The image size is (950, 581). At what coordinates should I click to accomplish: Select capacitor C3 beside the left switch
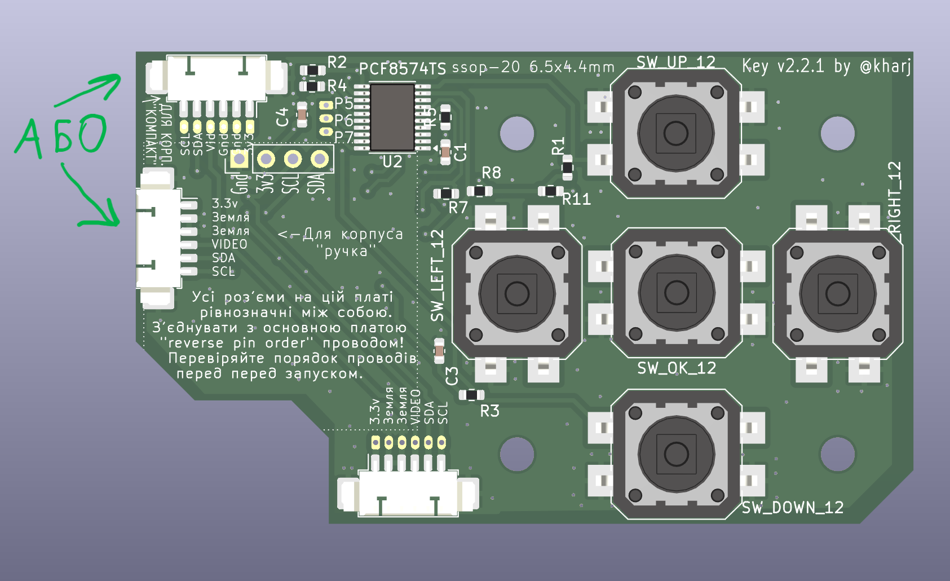439,351
